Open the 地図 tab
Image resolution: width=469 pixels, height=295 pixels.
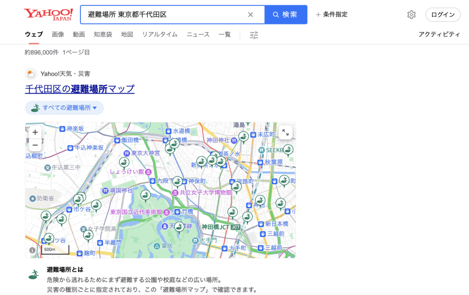(127, 35)
